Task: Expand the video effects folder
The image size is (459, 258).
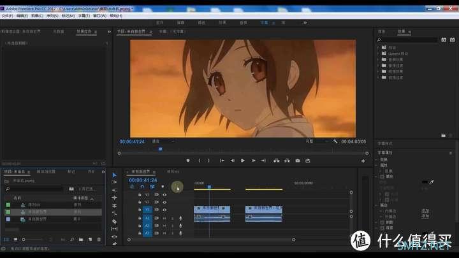Action: 378,71
